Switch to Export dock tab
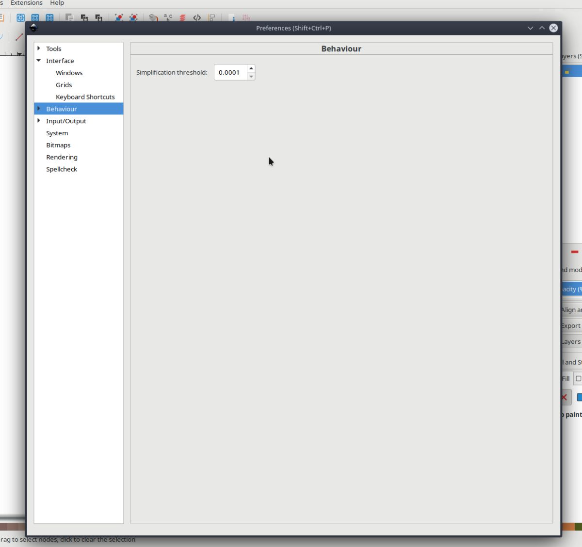Image resolution: width=582 pixels, height=547 pixels. (572, 326)
